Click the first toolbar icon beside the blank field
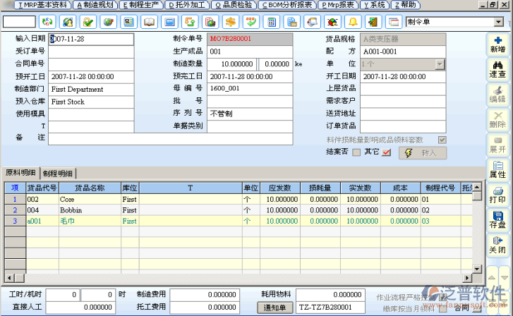Screen dimensions: 513x316 (x=49, y=21)
